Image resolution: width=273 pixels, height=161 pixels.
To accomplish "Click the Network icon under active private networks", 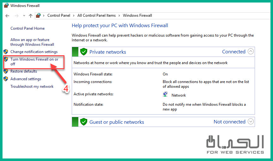I will (x=165, y=95).
